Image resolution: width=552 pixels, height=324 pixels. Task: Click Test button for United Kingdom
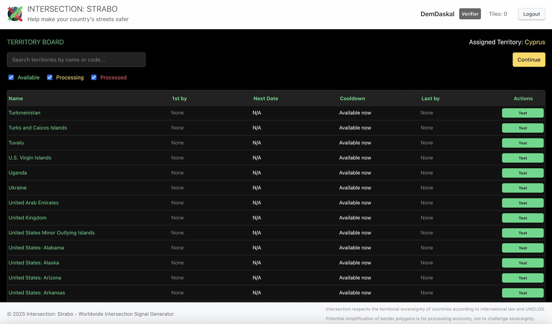click(x=522, y=218)
